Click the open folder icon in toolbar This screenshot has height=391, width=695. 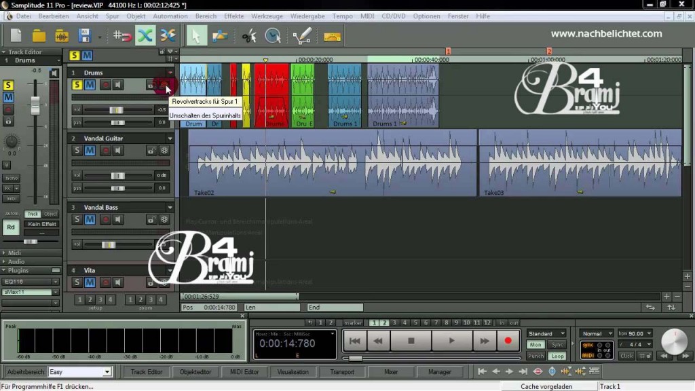point(39,35)
